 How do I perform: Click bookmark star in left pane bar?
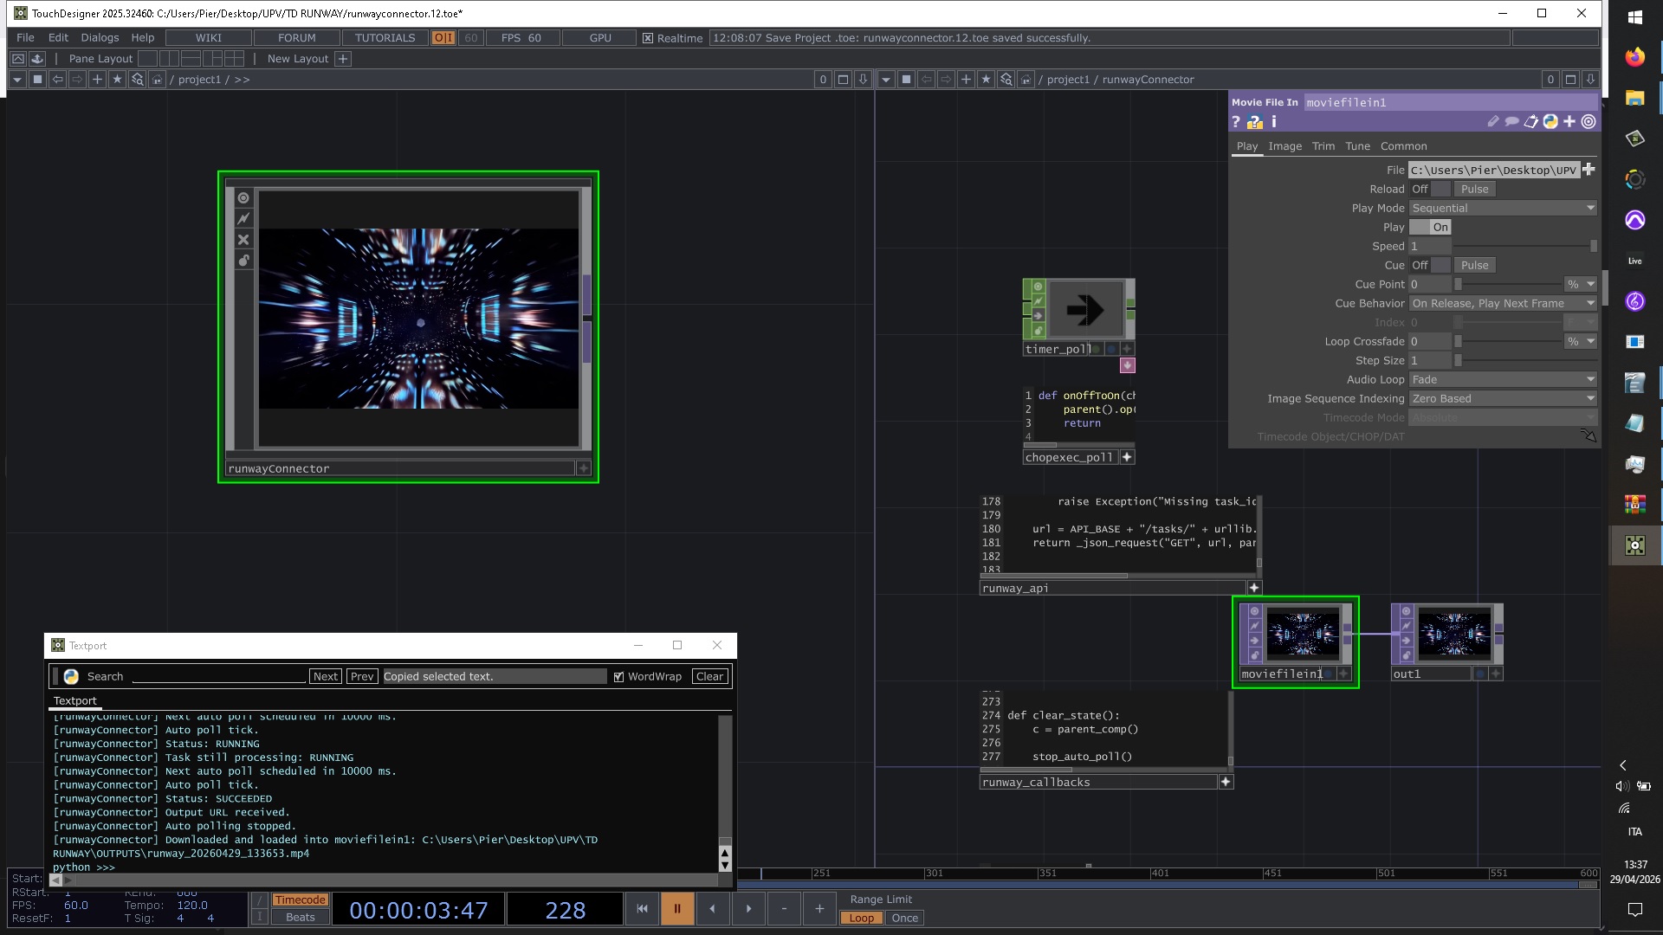[x=117, y=80]
